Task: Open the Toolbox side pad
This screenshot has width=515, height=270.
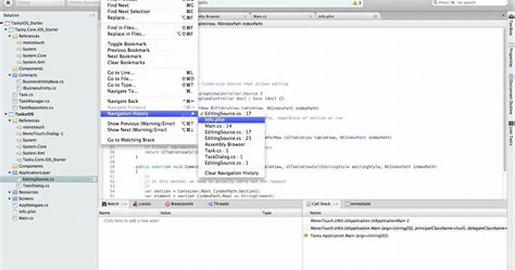Action: pos(511,25)
